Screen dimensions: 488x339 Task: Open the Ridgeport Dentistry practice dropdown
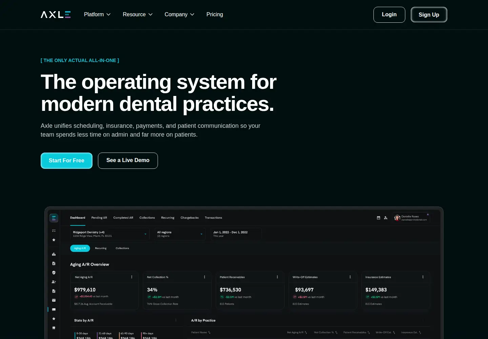(110, 234)
